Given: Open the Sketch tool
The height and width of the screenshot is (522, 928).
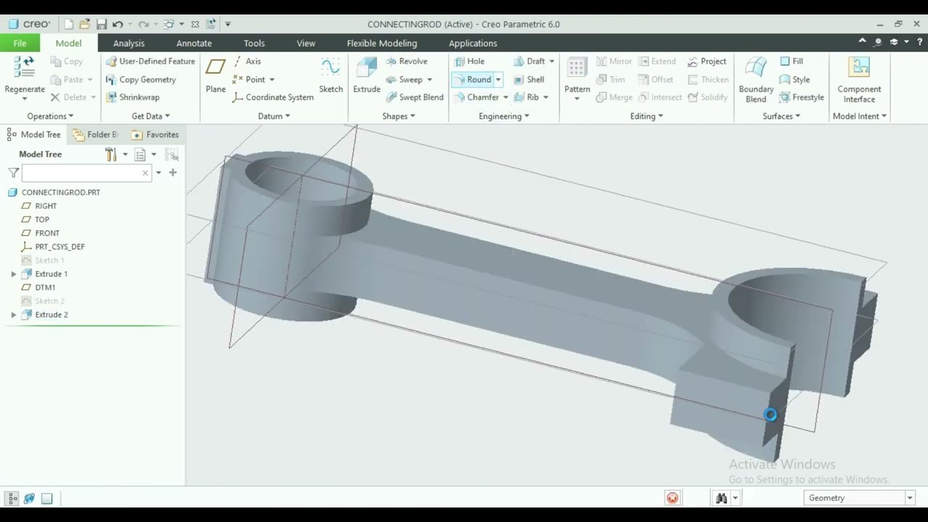Looking at the screenshot, I should (331, 75).
